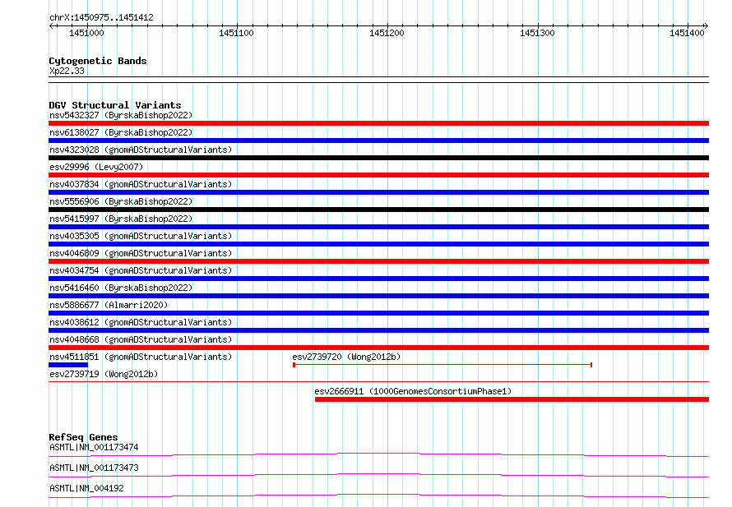Click nsv4046809 (gnomADStructuralVariants) label
This screenshot has height=507, width=732.
click(141, 253)
